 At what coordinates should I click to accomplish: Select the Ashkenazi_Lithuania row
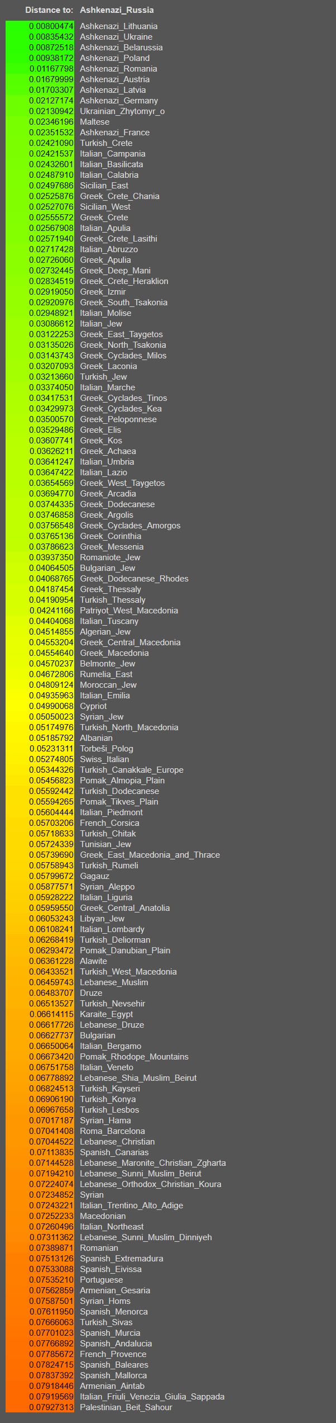[x=118, y=26]
